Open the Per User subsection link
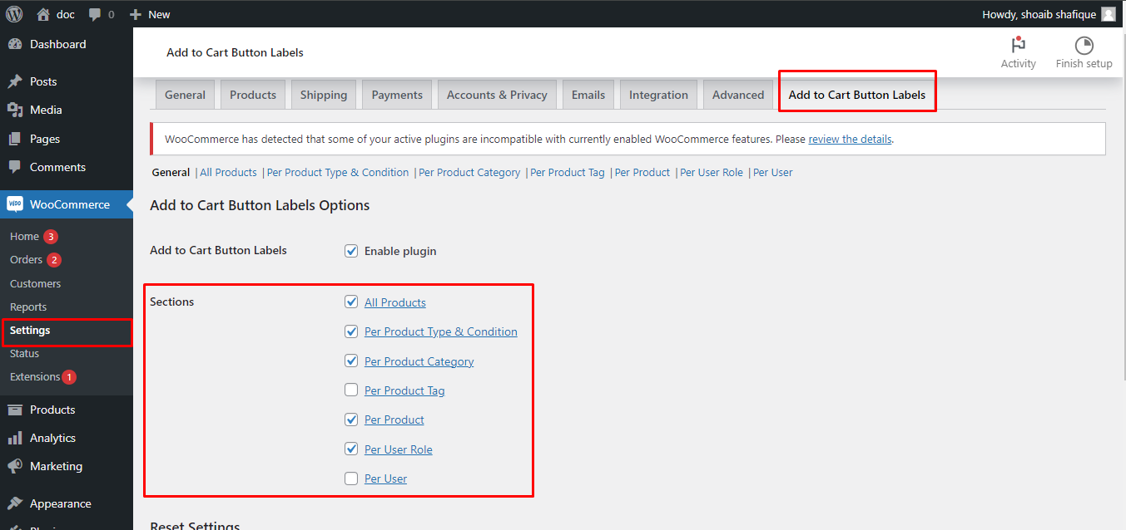The height and width of the screenshot is (530, 1126). (773, 173)
